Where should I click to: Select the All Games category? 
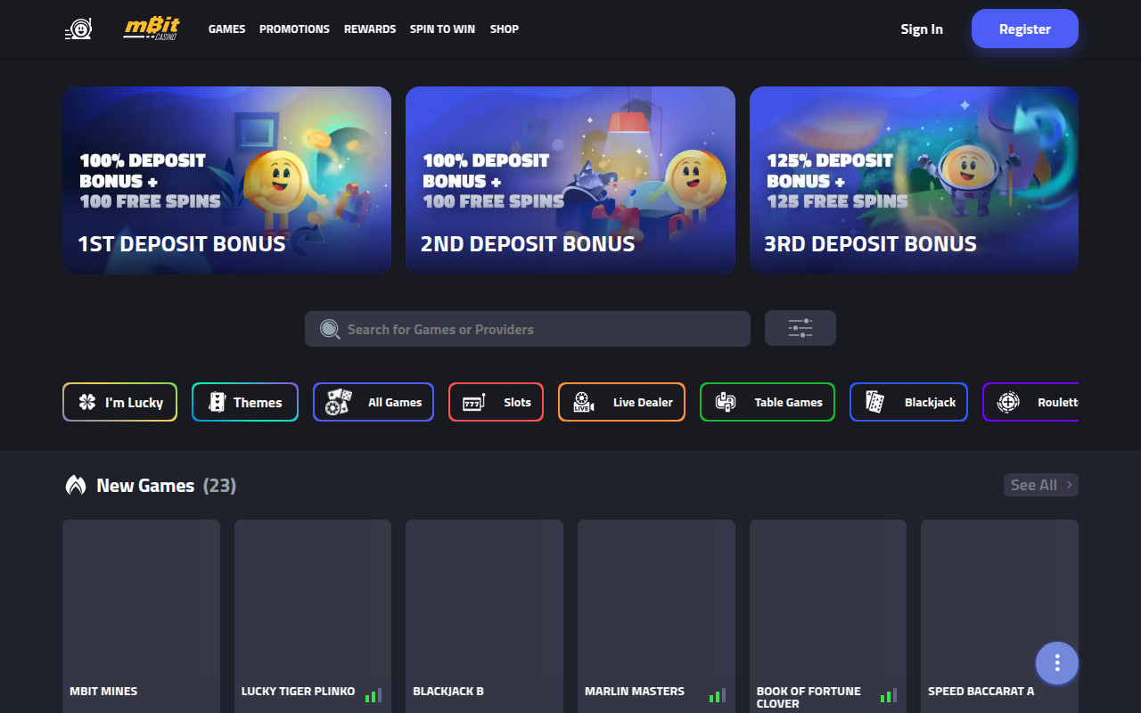(373, 402)
